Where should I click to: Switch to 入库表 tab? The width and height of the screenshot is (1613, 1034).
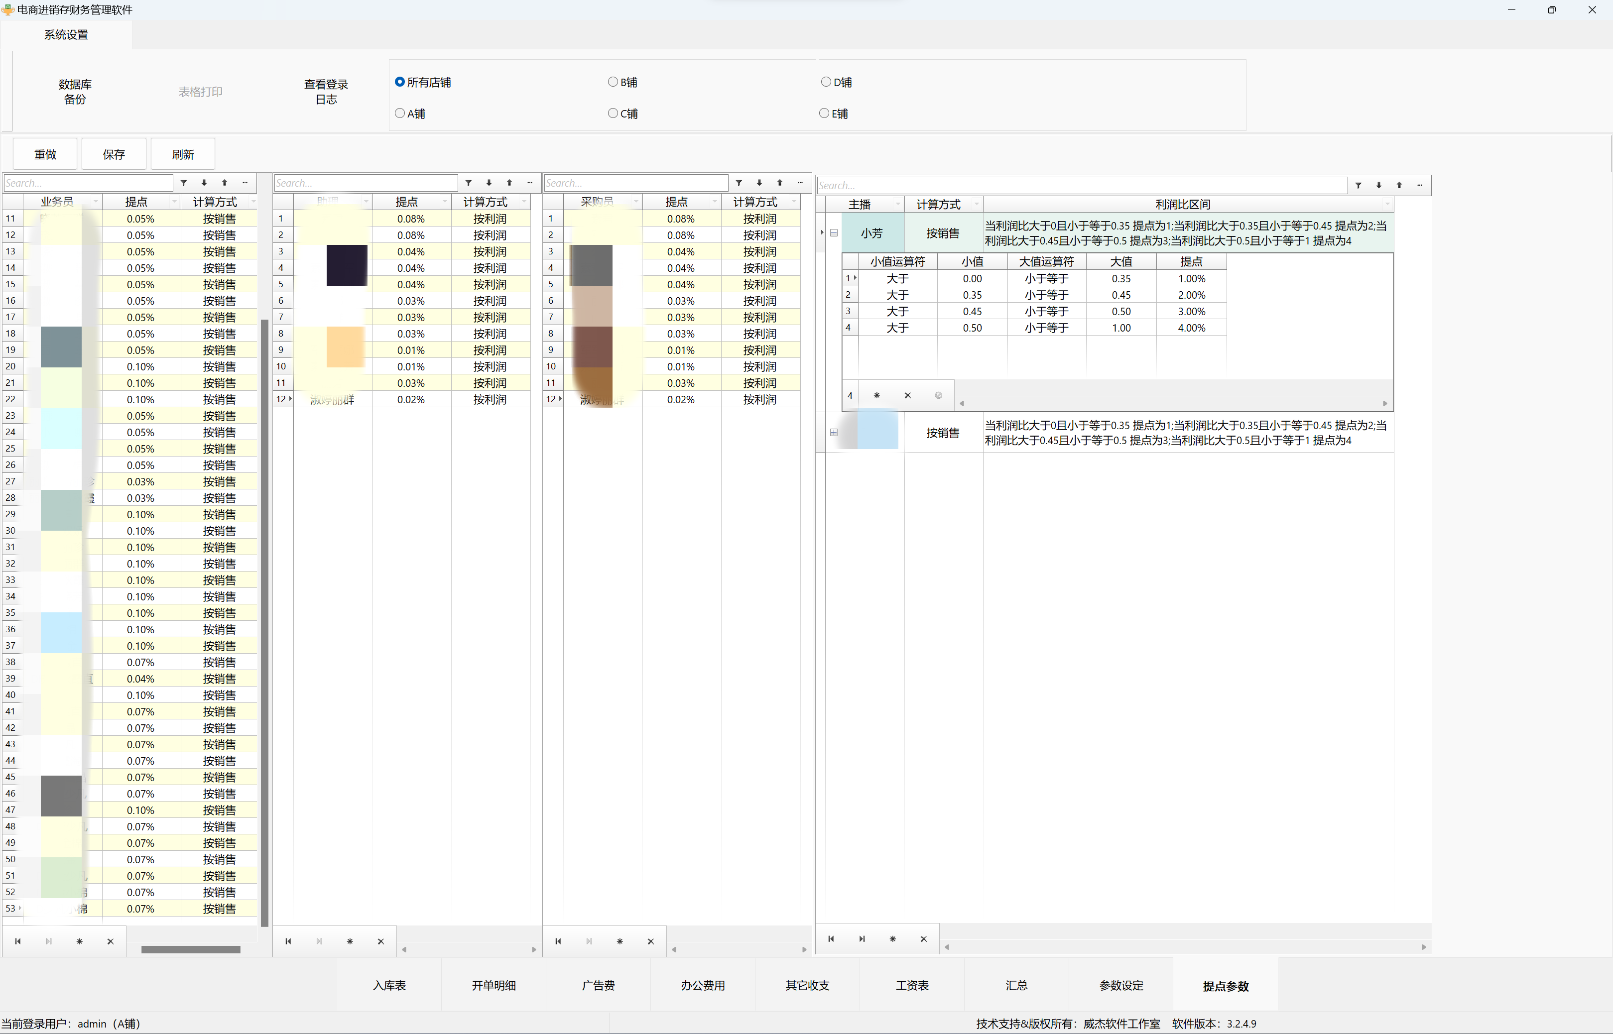[x=389, y=985]
